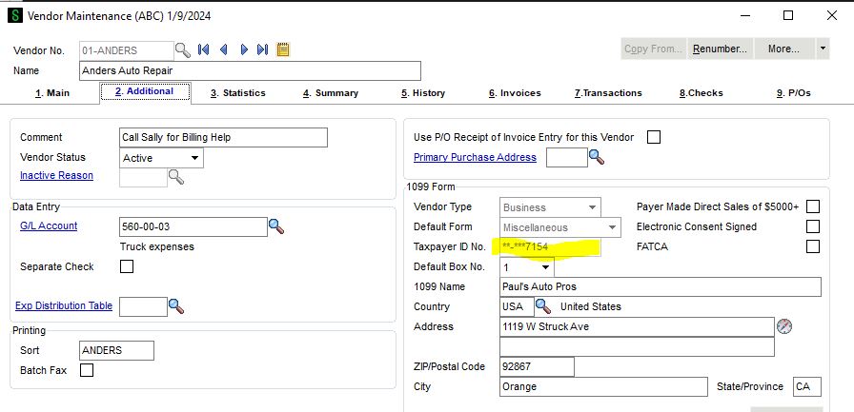
Task: Switch to the 6. Invoices tab
Action: coord(515,93)
